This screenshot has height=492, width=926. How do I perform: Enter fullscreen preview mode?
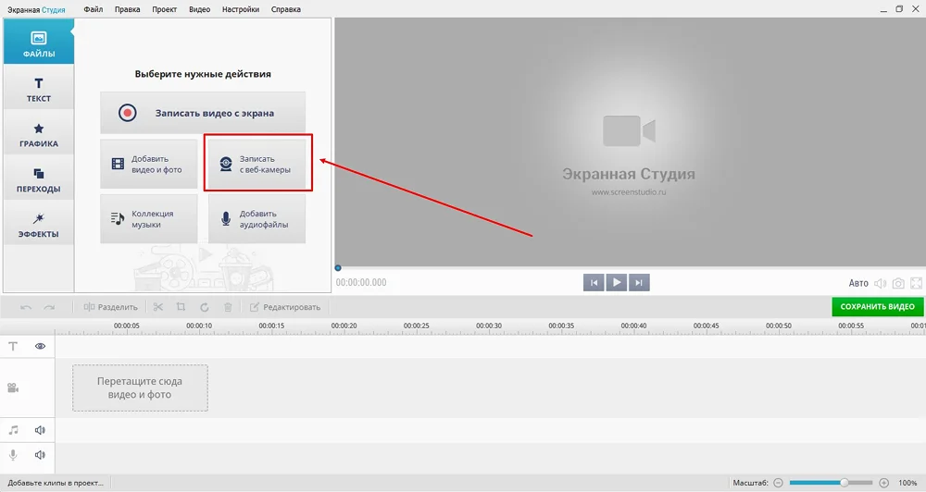pos(917,283)
